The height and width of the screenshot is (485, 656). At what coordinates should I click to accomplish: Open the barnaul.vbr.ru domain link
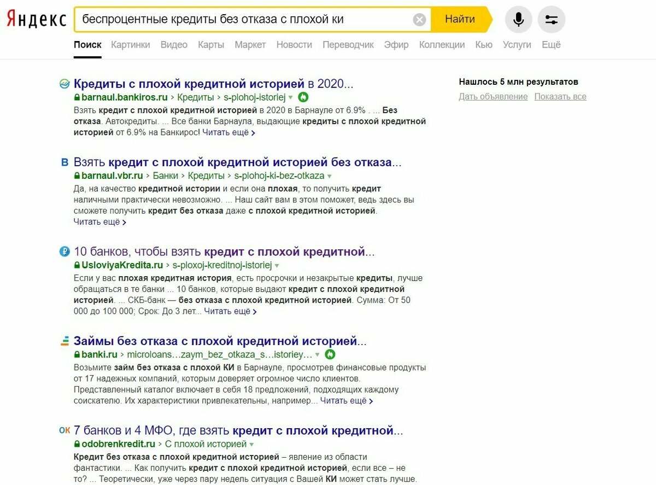coord(112,176)
